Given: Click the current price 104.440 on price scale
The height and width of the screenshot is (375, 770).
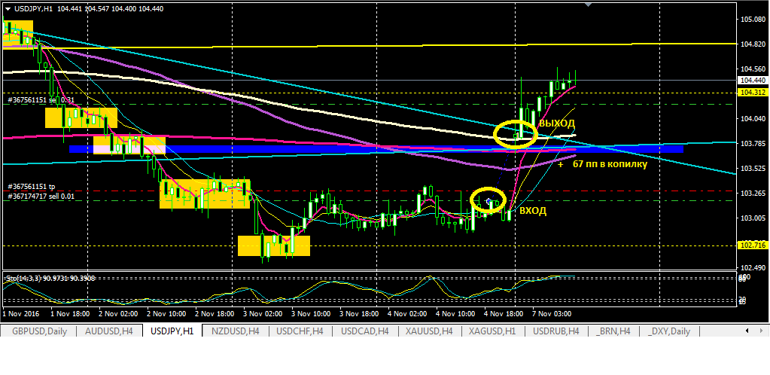Looking at the screenshot, I should [752, 80].
